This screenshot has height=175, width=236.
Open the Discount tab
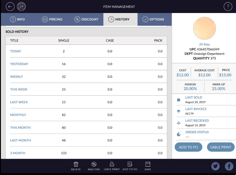[x=86, y=19]
